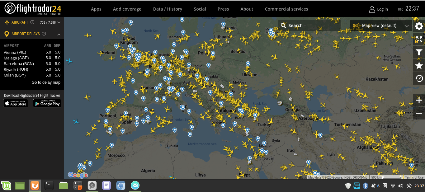Open Add coverage in top navigation
The width and height of the screenshot is (425, 192).
127,9
